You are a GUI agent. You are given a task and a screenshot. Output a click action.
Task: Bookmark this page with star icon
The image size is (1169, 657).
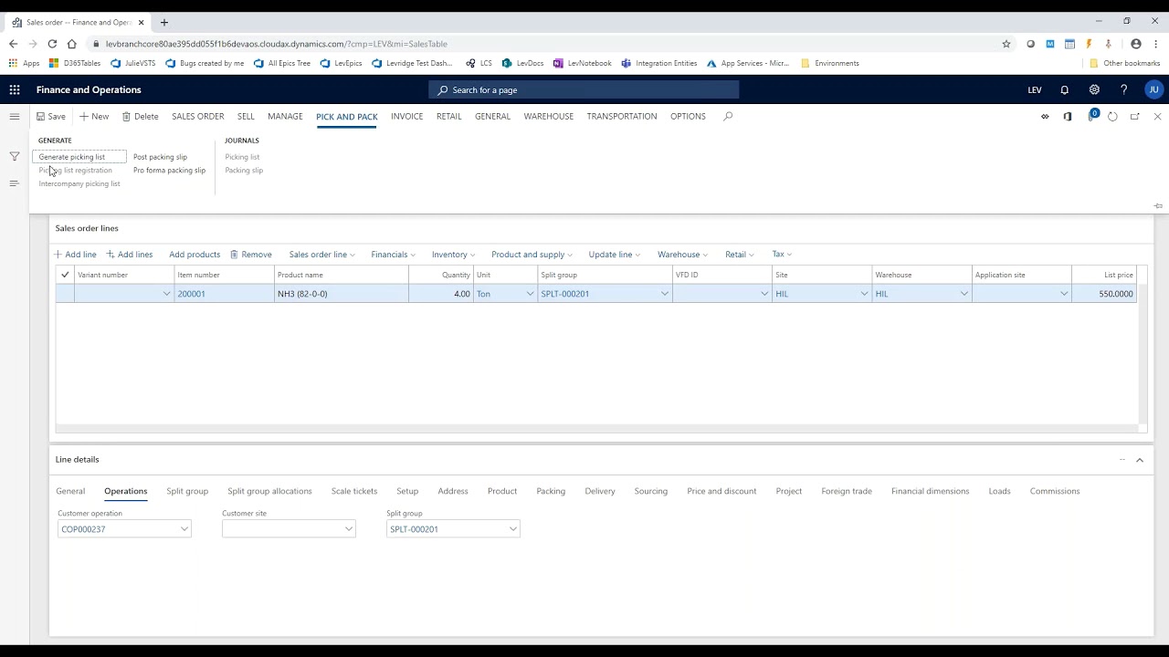pyautogui.click(x=1006, y=44)
